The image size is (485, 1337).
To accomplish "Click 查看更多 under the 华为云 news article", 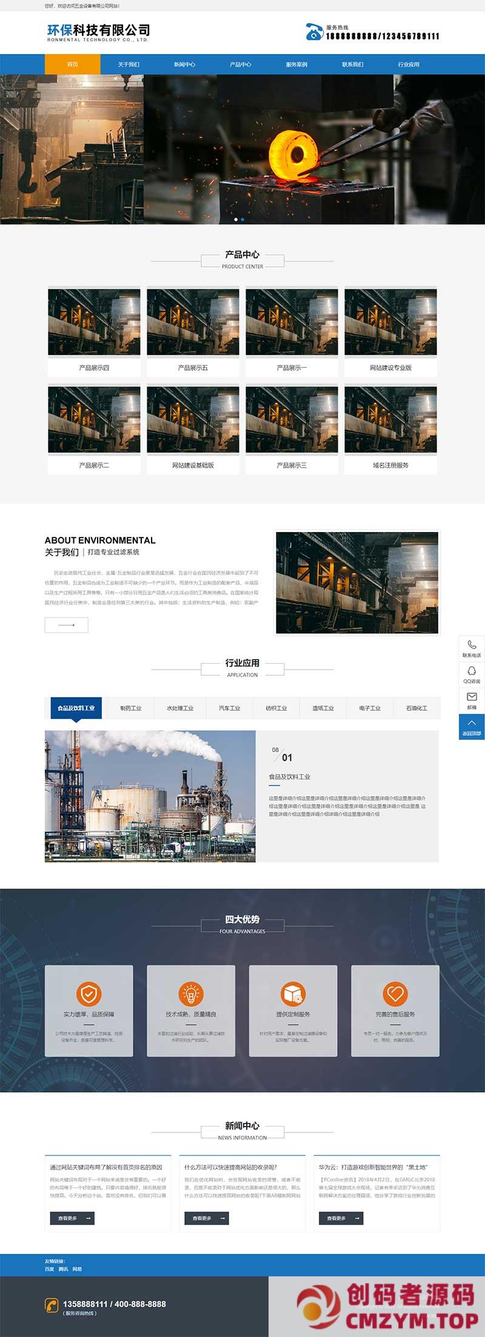I will [341, 1217].
